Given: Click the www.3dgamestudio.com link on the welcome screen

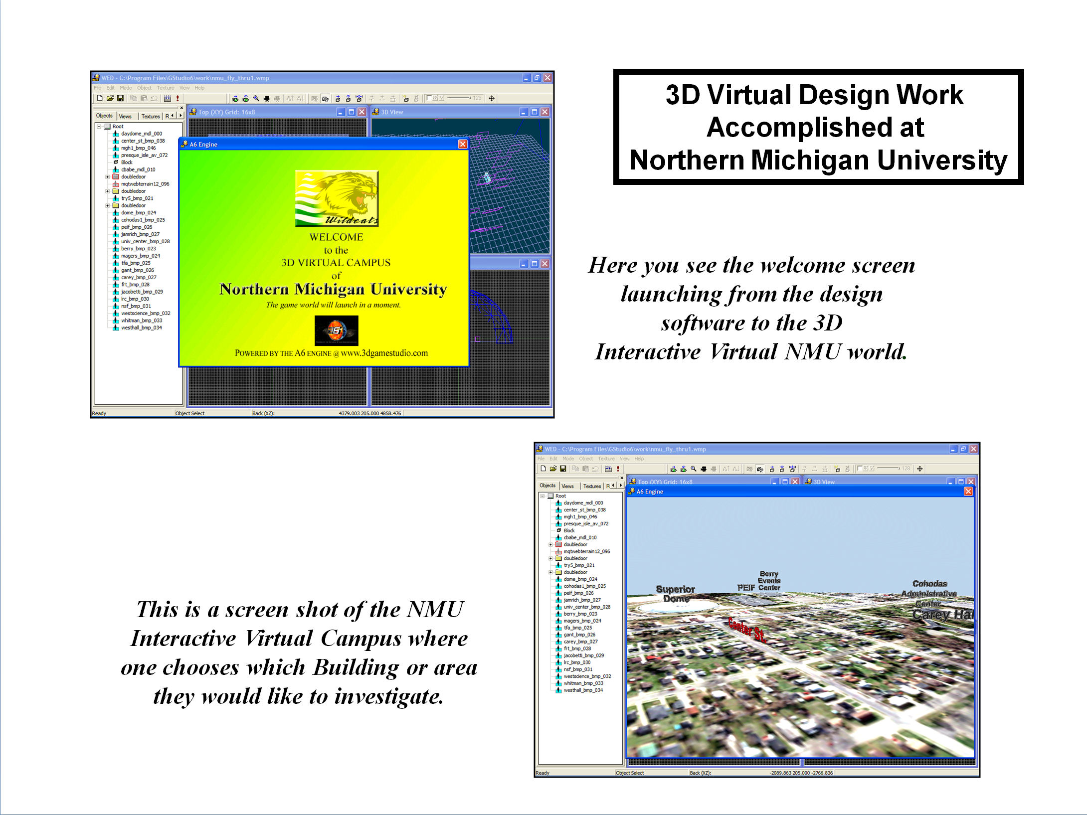Looking at the screenshot, I should click(384, 353).
